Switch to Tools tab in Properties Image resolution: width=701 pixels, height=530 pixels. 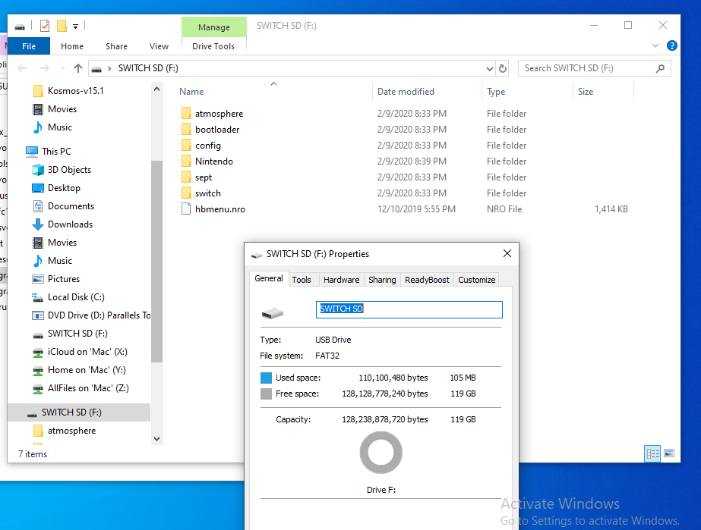(302, 280)
